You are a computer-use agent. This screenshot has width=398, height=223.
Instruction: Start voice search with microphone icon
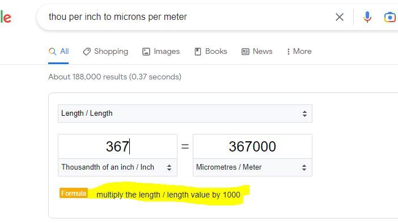pos(367,17)
